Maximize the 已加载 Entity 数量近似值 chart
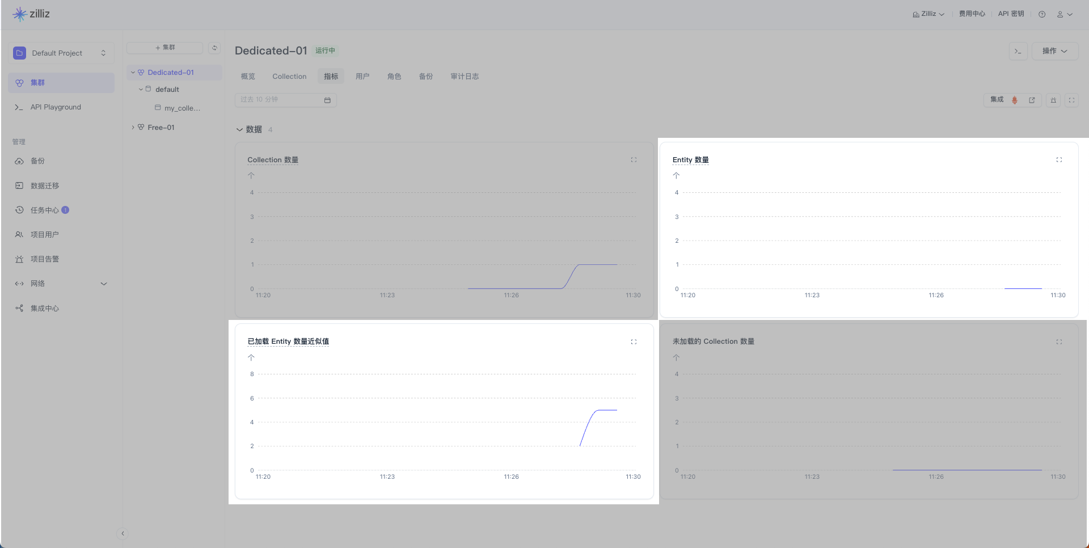 [634, 342]
